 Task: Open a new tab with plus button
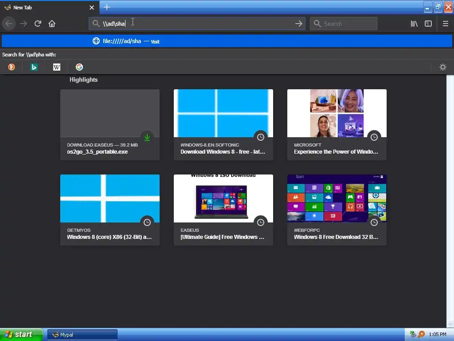click(106, 7)
